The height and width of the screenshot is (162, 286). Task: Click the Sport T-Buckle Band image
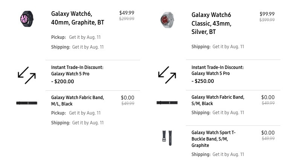[167, 138]
